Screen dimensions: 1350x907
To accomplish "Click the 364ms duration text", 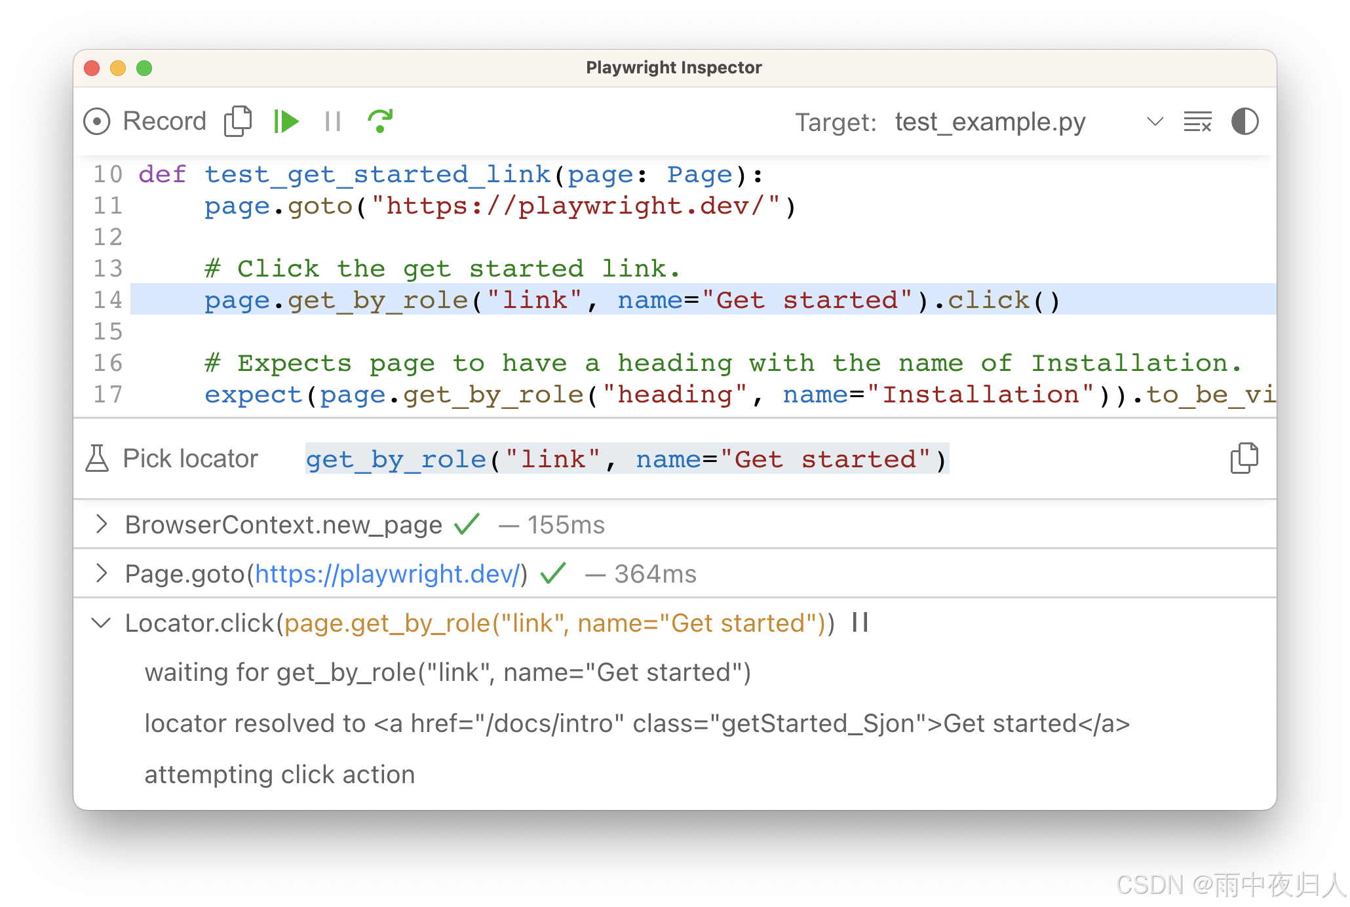I will coord(655,574).
